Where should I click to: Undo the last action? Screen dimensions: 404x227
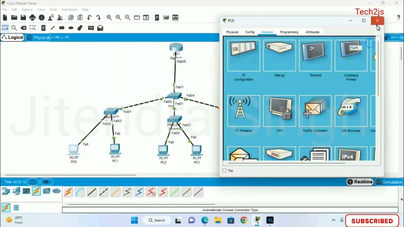click(x=89, y=18)
